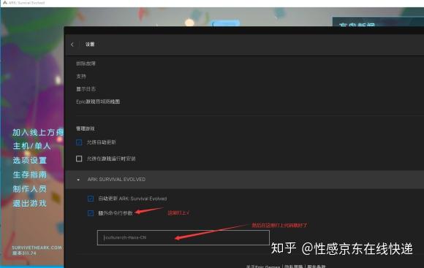Open 选项设置 in ARK game menu
The height and width of the screenshot is (268, 424).
point(30,160)
